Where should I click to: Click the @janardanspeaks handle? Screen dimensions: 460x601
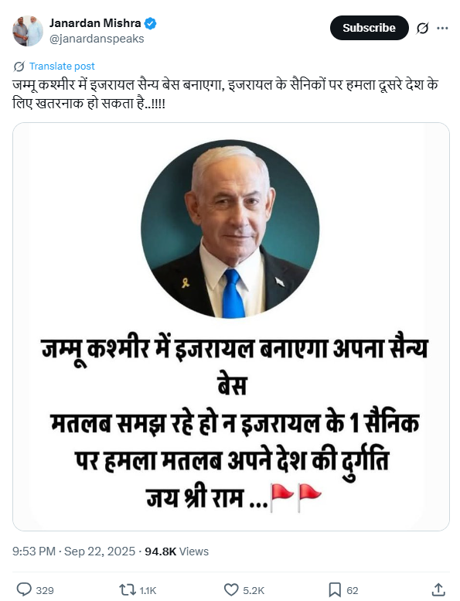97,39
